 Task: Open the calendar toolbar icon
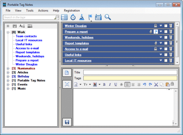98,17
